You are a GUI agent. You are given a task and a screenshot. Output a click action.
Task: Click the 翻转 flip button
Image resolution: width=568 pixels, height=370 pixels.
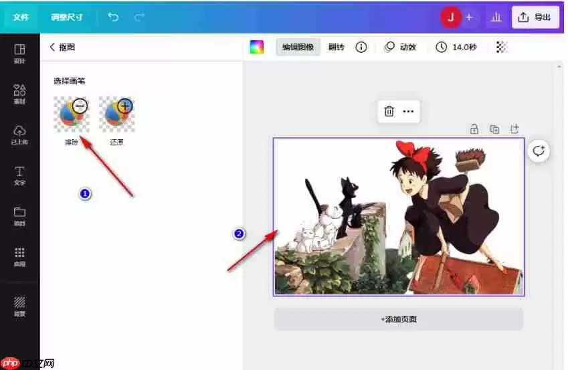click(x=336, y=47)
